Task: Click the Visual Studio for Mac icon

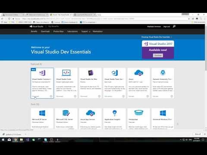Action: pyautogui.click(x=91, y=73)
